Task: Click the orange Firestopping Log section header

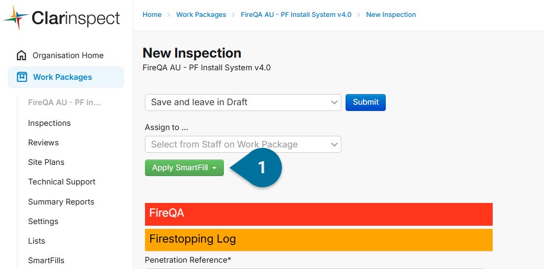Action: pos(319,240)
